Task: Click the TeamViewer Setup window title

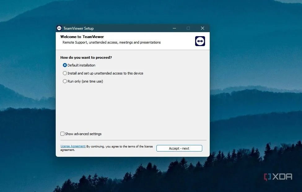Action: click(79, 28)
